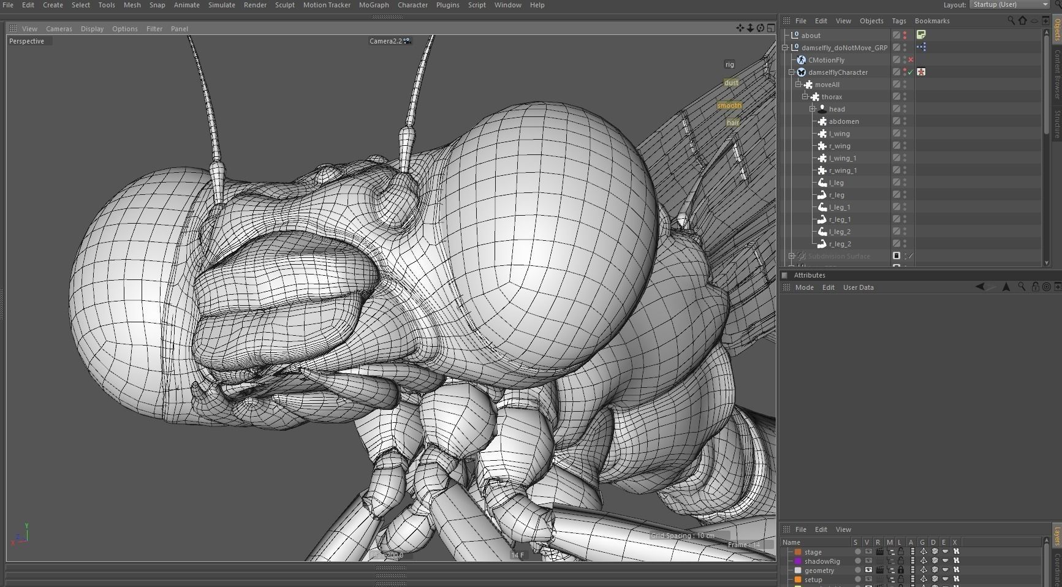
Task: Click the Attributes new panel icon
Action: click(x=1058, y=287)
